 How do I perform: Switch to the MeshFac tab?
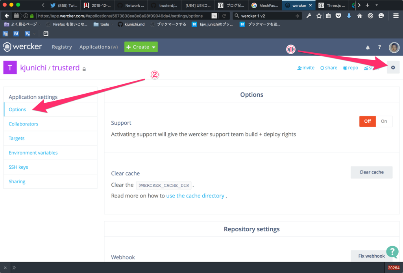pos(265,6)
